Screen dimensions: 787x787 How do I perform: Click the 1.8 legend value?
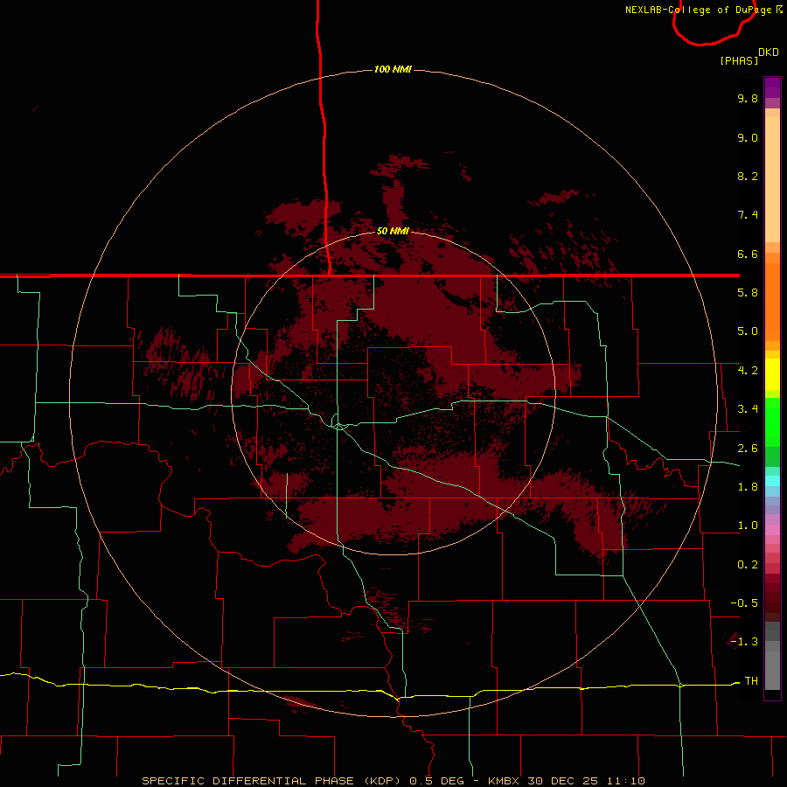click(x=748, y=487)
